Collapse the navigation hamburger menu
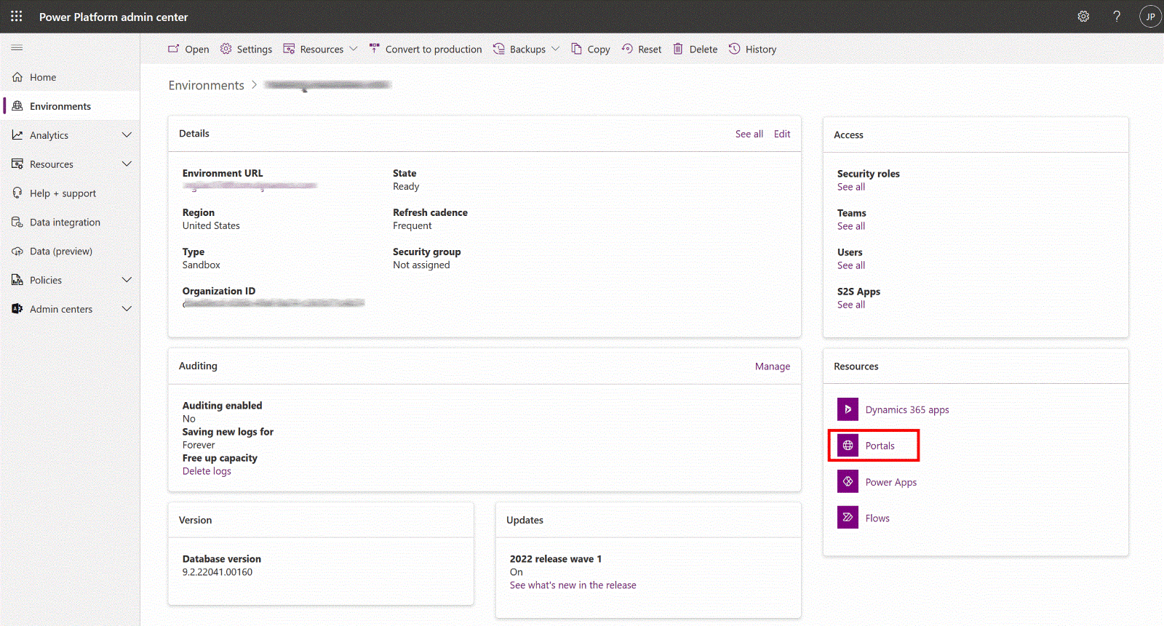 tap(17, 47)
